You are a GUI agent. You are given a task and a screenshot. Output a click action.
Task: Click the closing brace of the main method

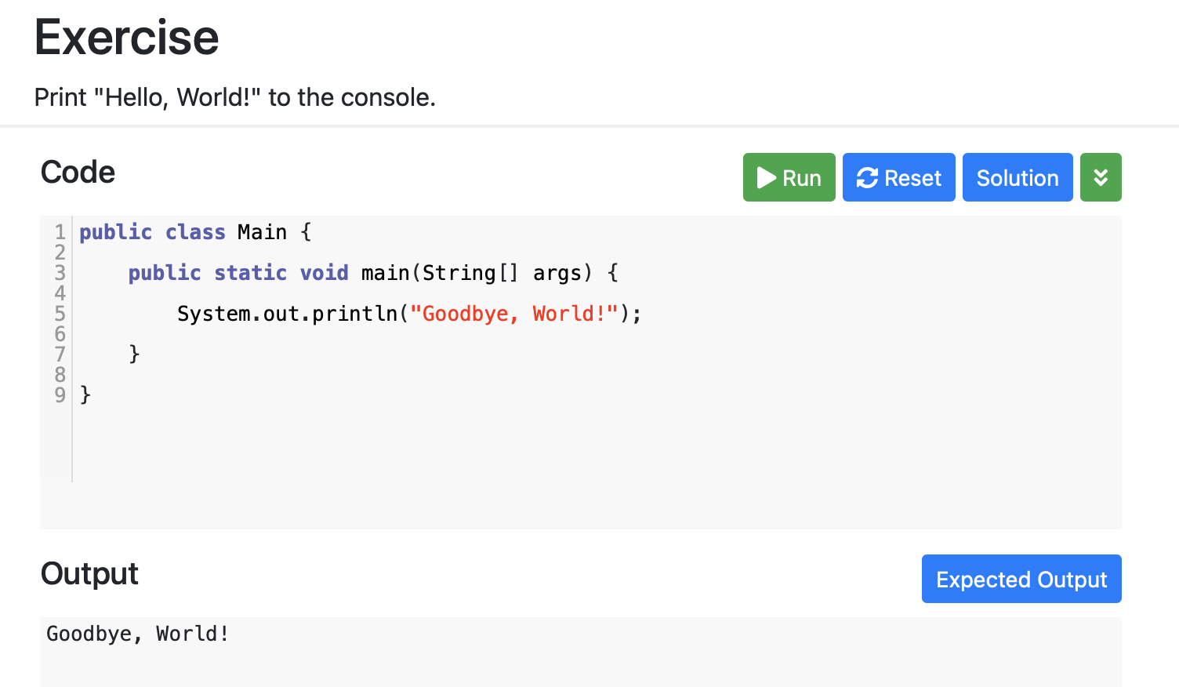(134, 354)
